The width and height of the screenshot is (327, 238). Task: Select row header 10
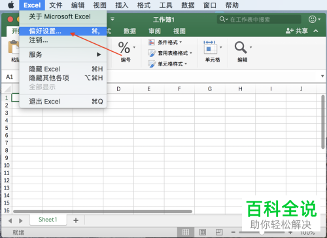click(7, 165)
